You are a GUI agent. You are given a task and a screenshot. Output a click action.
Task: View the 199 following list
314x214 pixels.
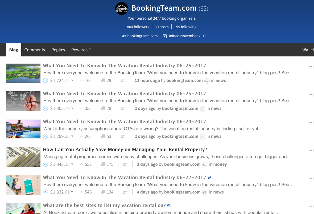[185, 27]
